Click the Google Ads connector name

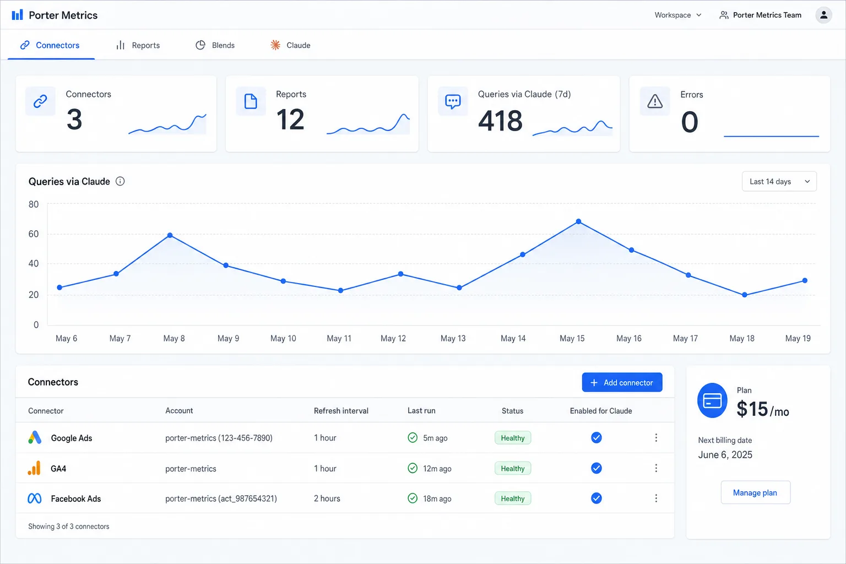(x=72, y=438)
